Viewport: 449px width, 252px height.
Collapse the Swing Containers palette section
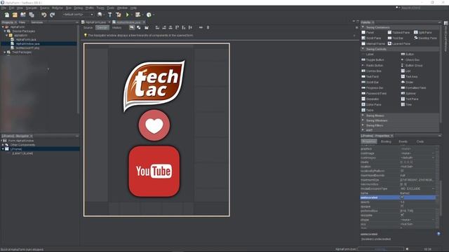pyautogui.click(x=363, y=27)
